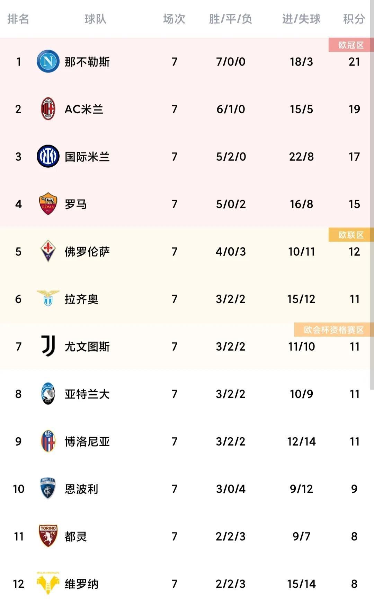Open the 那不勒斯 team name link
Image resolution: width=374 pixels, height=605 pixels.
[87, 62]
